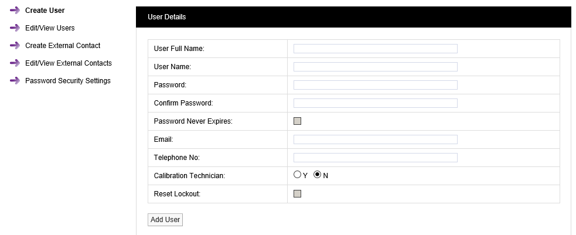
Task: Focus the User Full Name field
Action: 375,49
